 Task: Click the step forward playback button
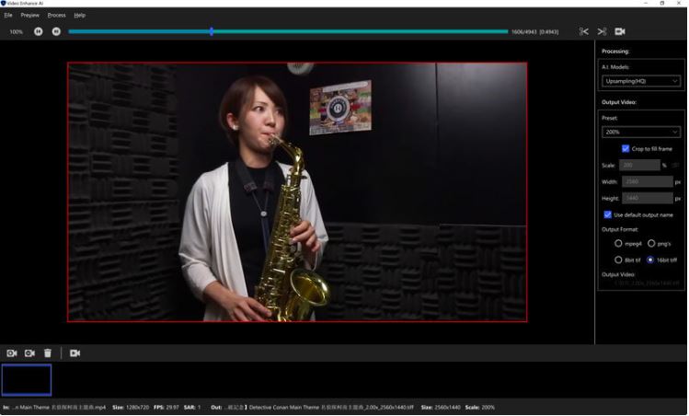pyautogui.click(x=56, y=31)
